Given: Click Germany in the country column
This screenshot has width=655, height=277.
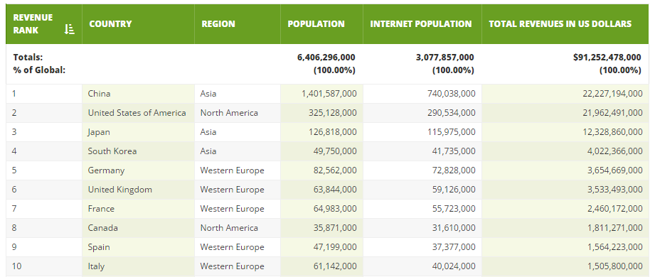Looking at the screenshot, I should click(106, 170).
